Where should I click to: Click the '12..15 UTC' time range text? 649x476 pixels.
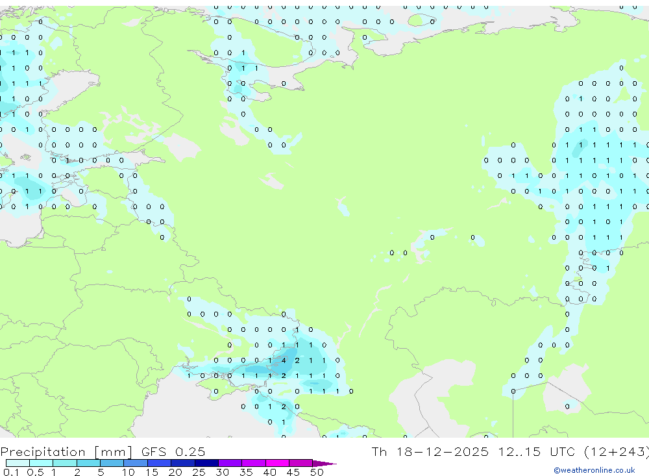[537, 451]
